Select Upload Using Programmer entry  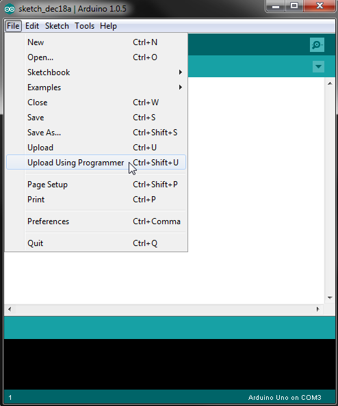point(96,163)
